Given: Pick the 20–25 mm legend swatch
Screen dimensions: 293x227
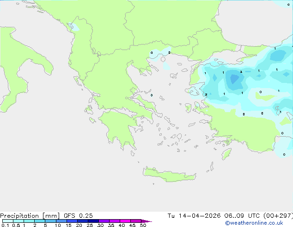Looking at the screenshot, I should pos(82,221).
